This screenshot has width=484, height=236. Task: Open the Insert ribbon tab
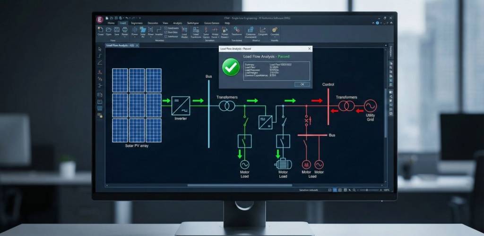123,23
